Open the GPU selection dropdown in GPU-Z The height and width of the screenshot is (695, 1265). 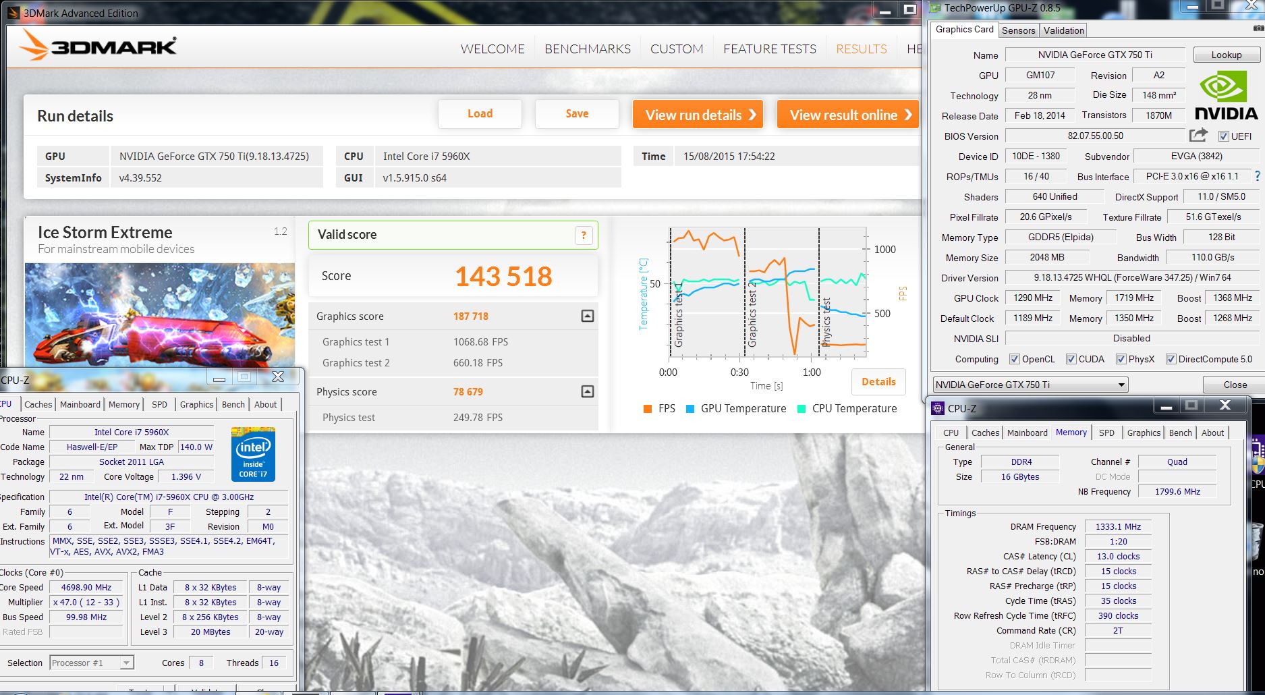tap(1031, 385)
